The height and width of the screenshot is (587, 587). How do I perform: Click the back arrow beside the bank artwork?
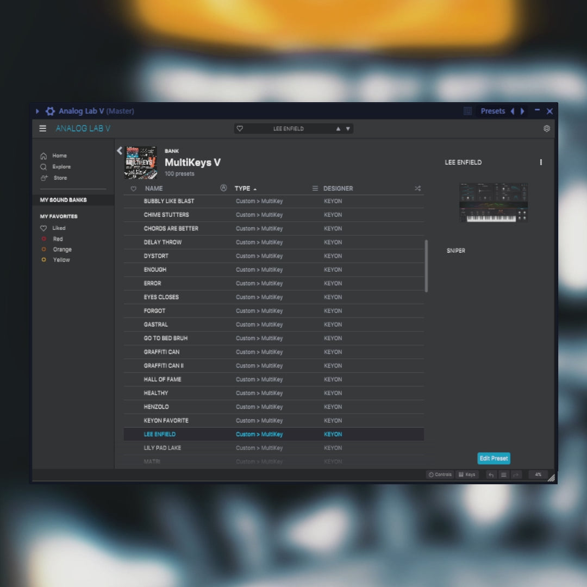click(120, 151)
